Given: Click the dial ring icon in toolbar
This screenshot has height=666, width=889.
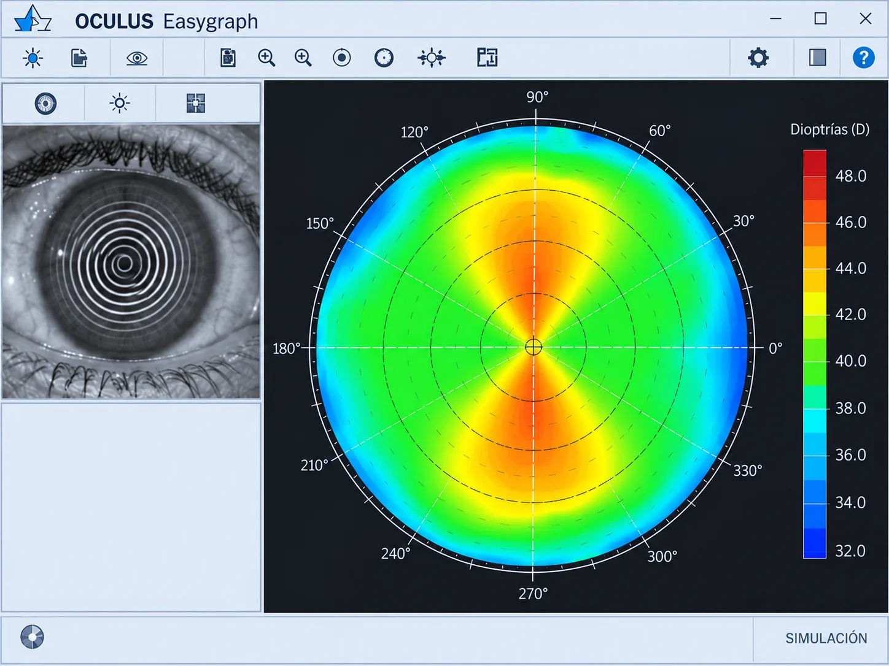Looking at the screenshot, I should click(384, 58).
